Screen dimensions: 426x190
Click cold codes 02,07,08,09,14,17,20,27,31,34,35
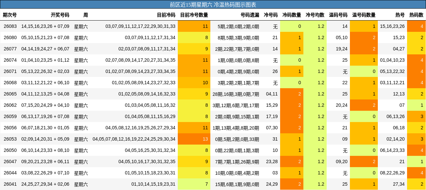pyautogui.click(x=140, y=60)
